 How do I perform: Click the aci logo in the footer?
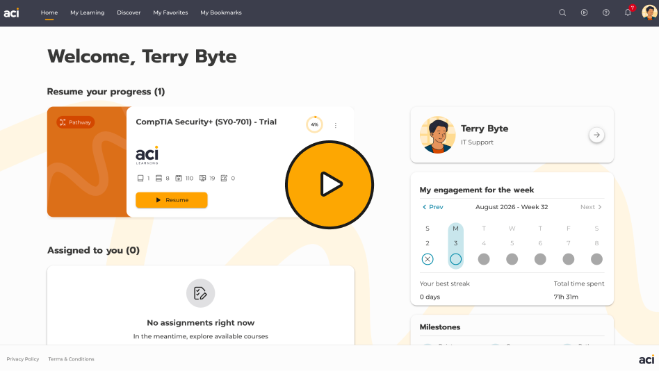[x=646, y=360]
